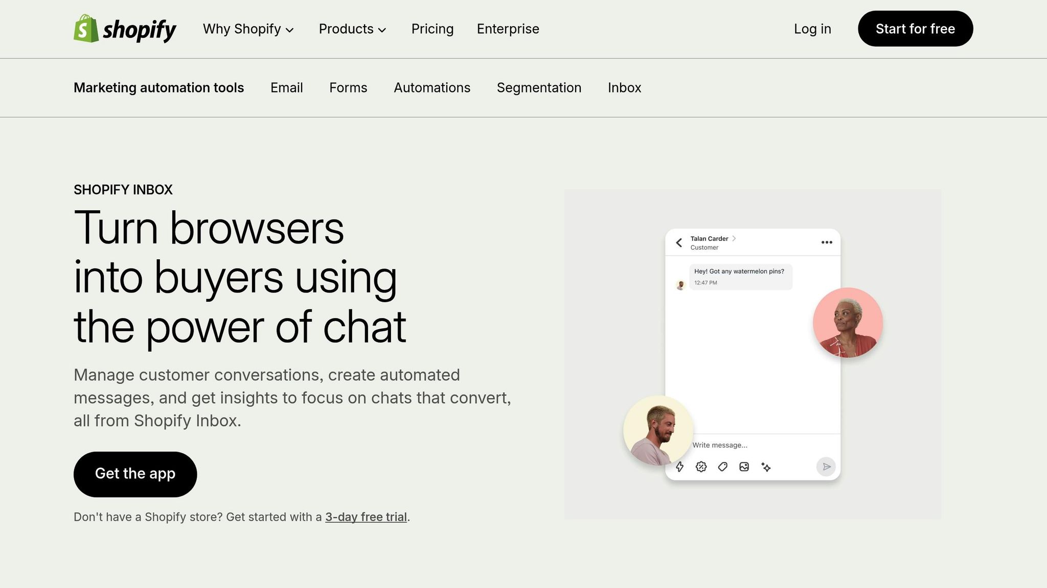Click the product tag icon in the chat
This screenshot has height=588, width=1047.
click(722, 467)
